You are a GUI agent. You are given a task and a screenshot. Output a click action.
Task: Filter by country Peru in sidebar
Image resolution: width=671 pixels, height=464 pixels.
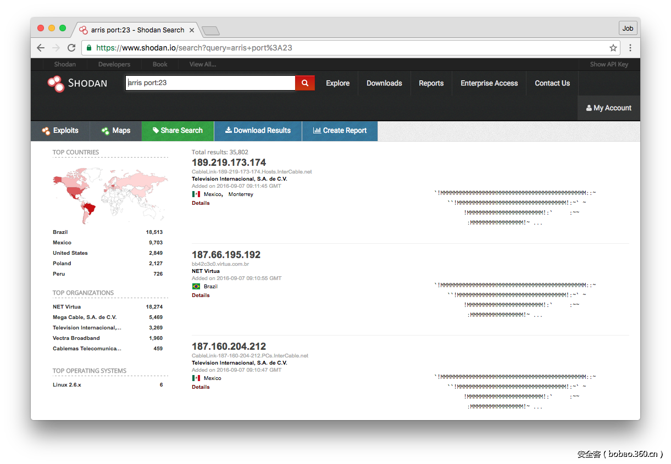click(59, 274)
